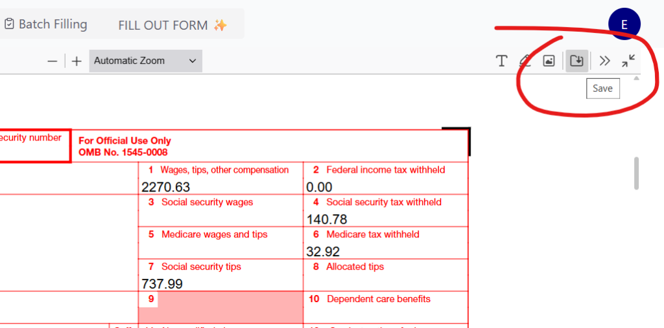This screenshot has width=664, height=328.
Task: Click the Batch Filling clipboard icon
Action: tap(9, 24)
